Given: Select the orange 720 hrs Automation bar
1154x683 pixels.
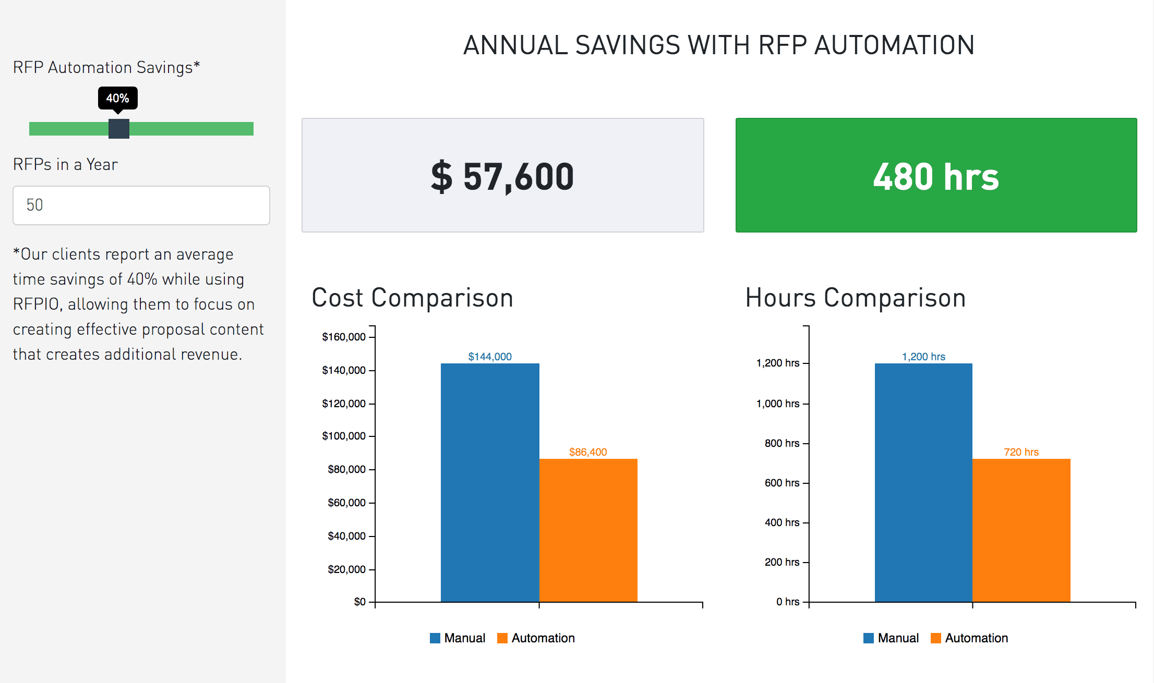Looking at the screenshot, I should (1021, 529).
